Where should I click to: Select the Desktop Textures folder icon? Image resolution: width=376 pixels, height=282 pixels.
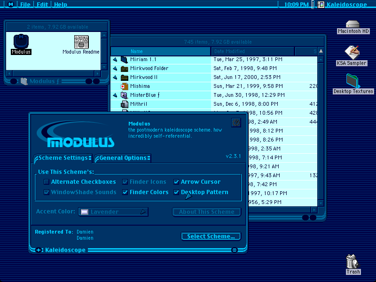pyautogui.click(x=353, y=81)
